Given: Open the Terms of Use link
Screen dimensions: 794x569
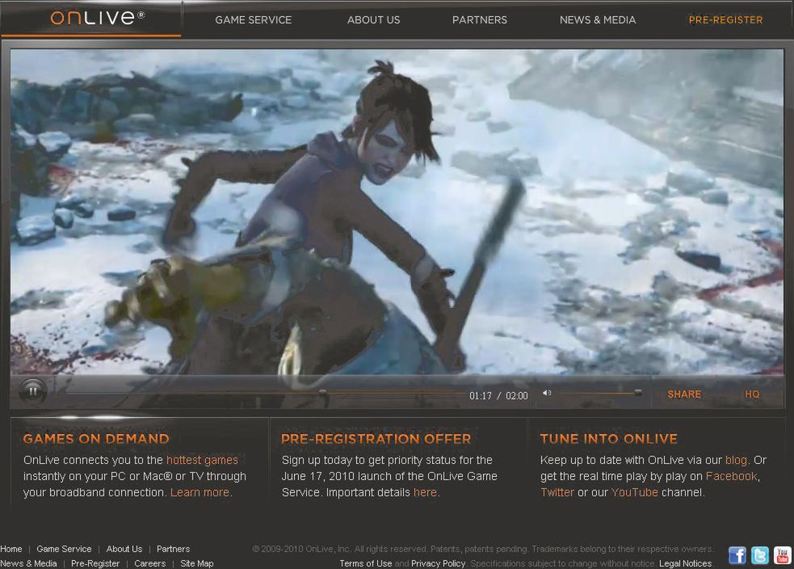Looking at the screenshot, I should (x=366, y=563).
